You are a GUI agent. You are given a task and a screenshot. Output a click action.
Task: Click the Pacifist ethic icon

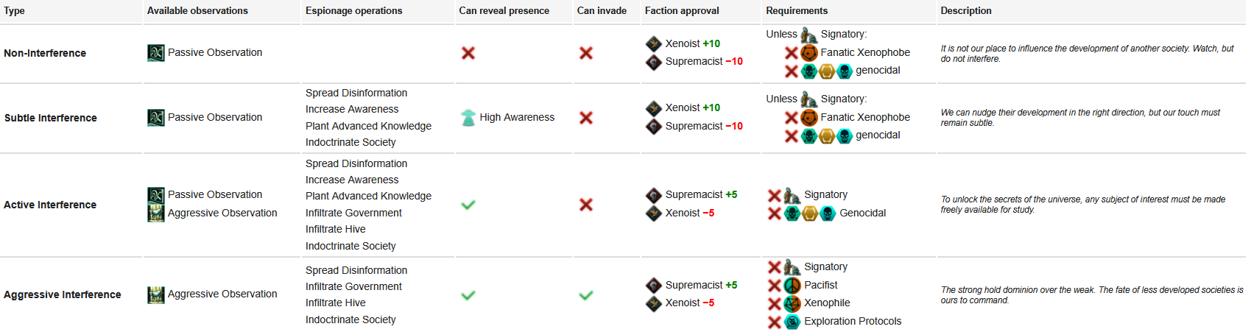tap(792, 286)
